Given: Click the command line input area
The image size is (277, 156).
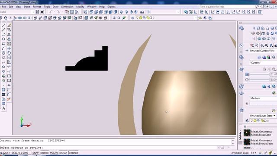Looking at the screenshot, I should point(109,147).
